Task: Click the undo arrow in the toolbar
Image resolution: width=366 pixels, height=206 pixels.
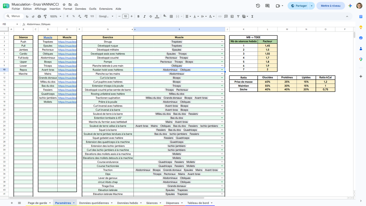Action: click(27, 16)
